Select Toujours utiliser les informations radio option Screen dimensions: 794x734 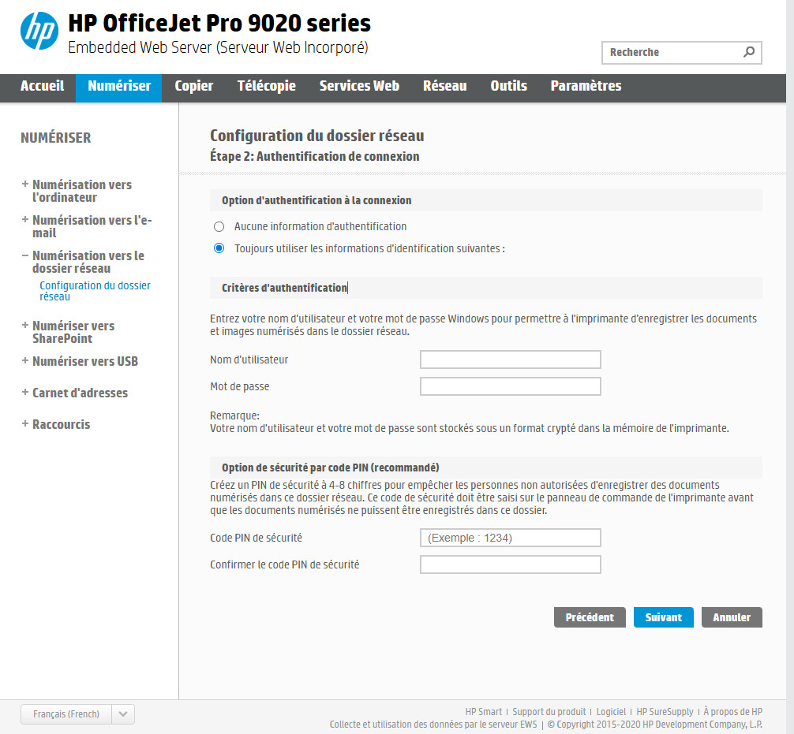click(x=219, y=248)
